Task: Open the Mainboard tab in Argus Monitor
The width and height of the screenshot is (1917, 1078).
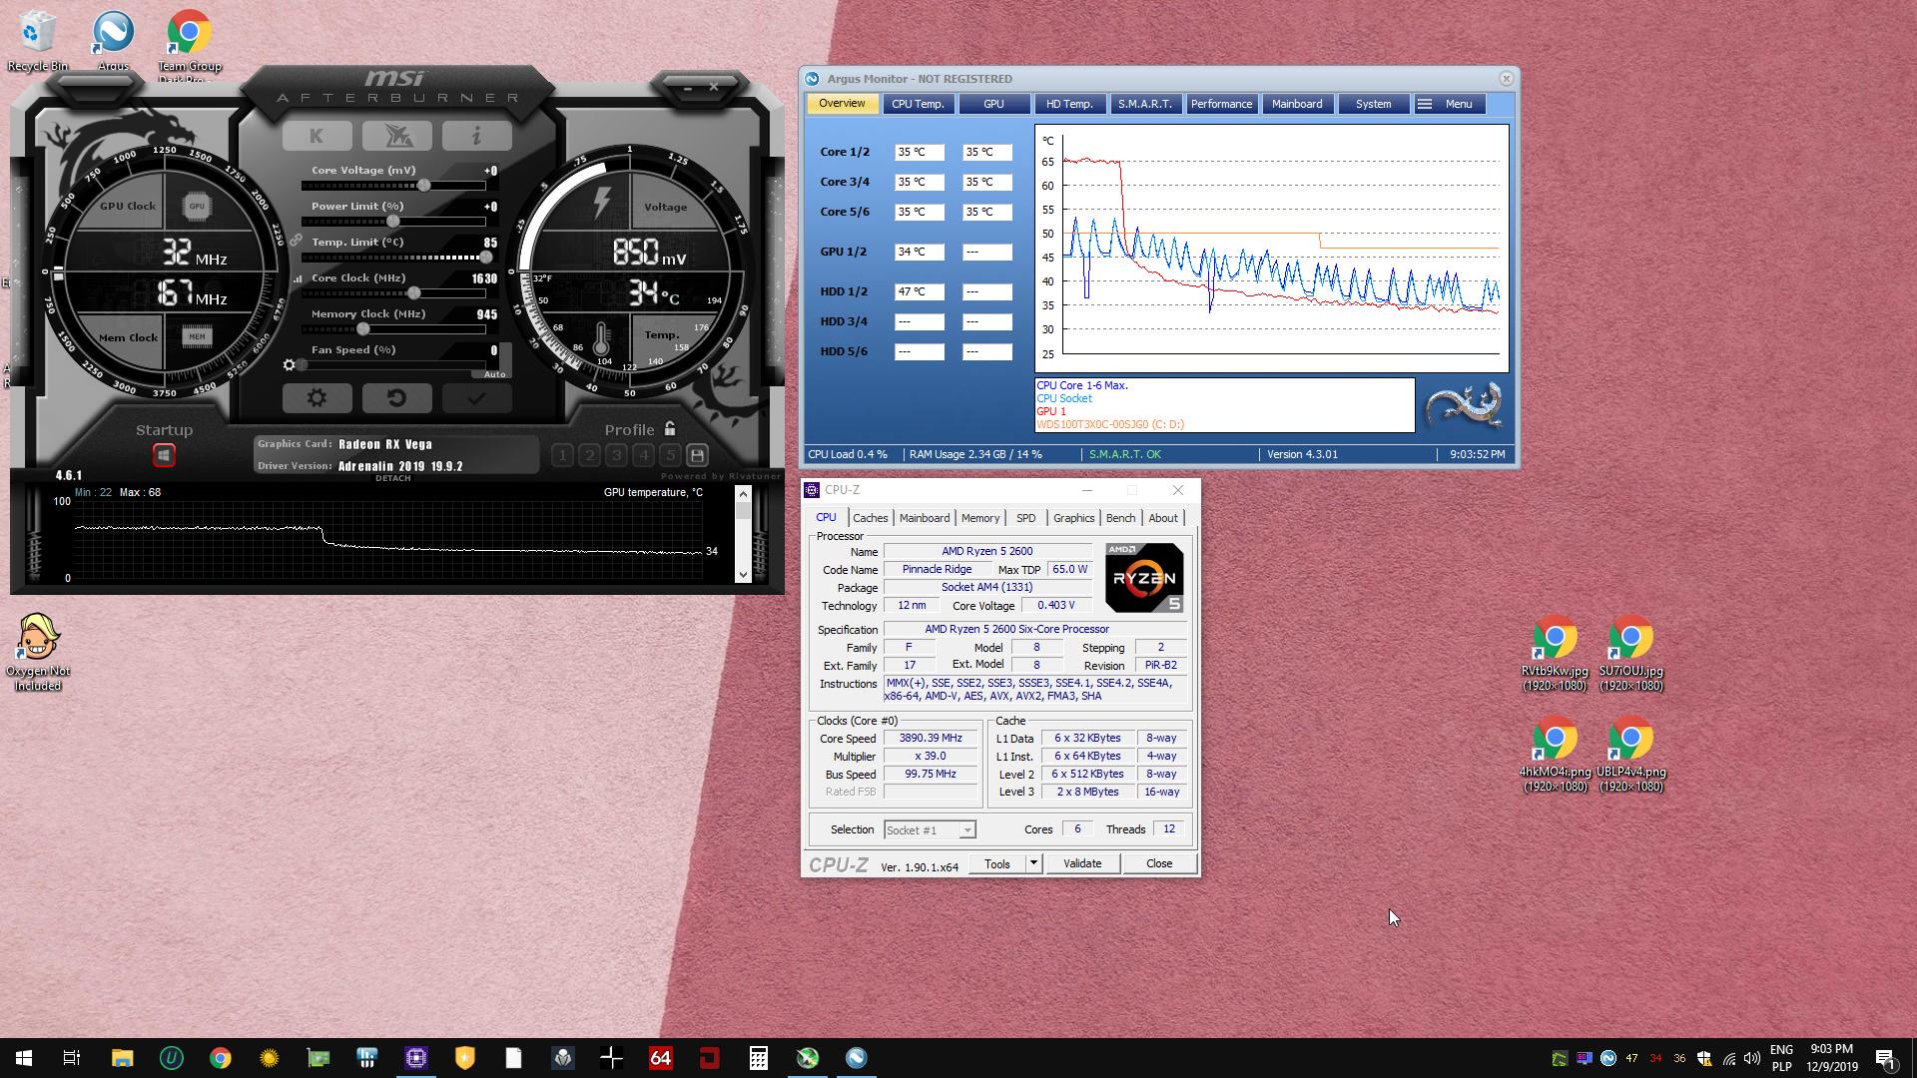Action: 1297,104
